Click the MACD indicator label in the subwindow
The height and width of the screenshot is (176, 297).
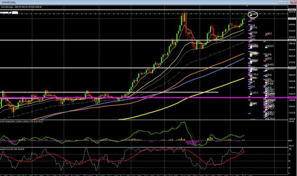pyautogui.click(x=21, y=122)
